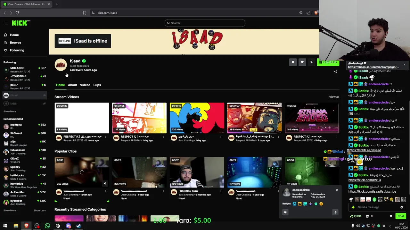Toggle following iSaad with the heart button
Image resolution: width=410 pixels, height=230 pixels.
pyautogui.click(x=302, y=62)
